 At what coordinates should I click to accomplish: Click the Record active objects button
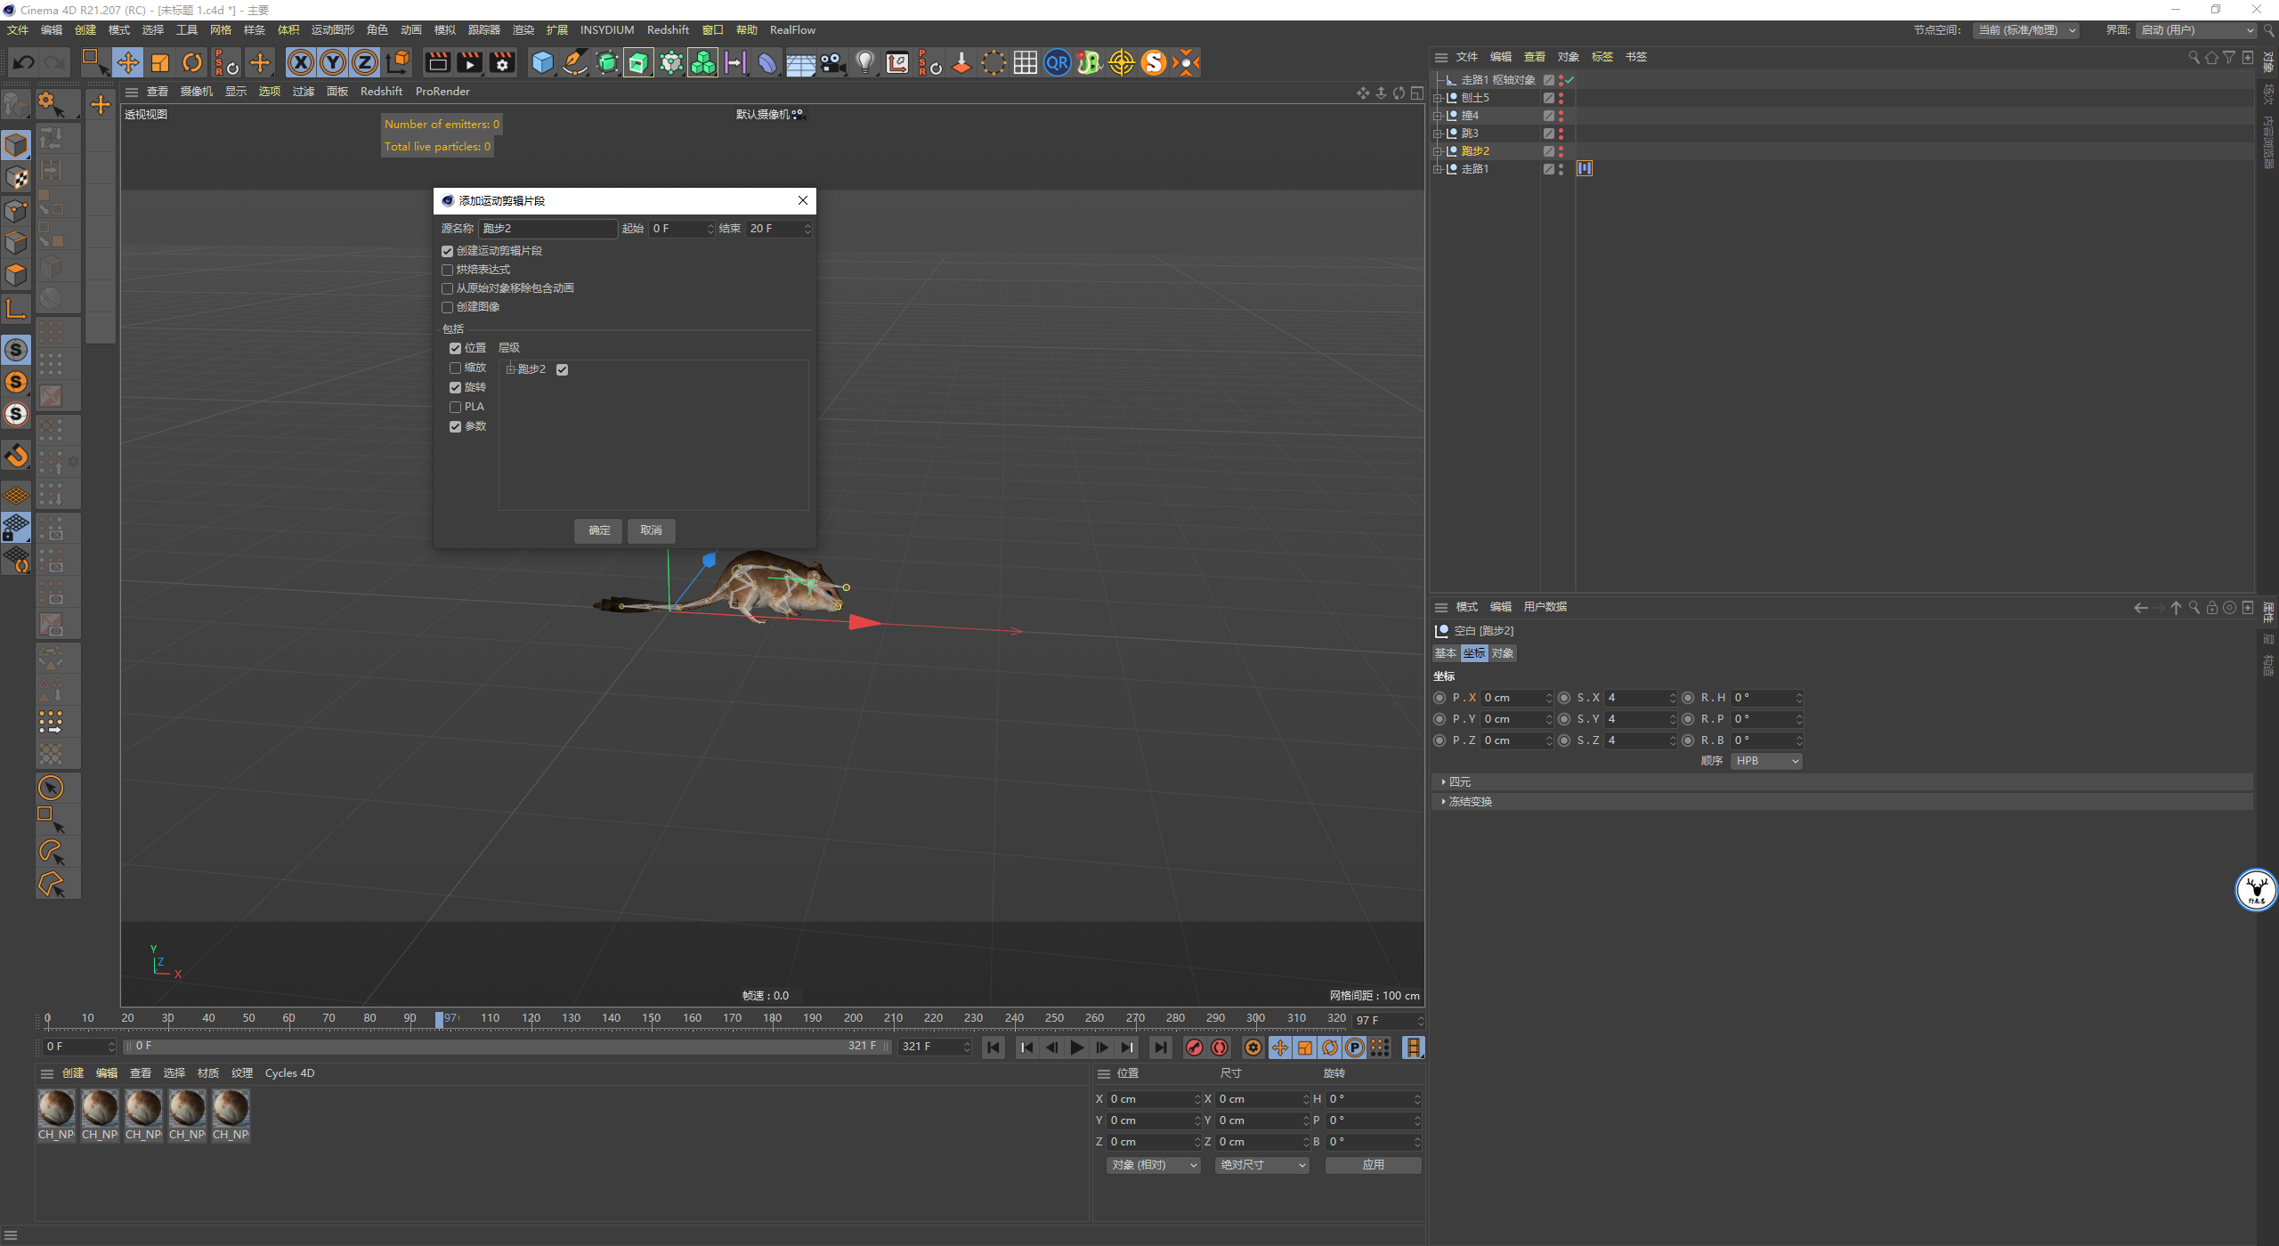[1195, 1048]
